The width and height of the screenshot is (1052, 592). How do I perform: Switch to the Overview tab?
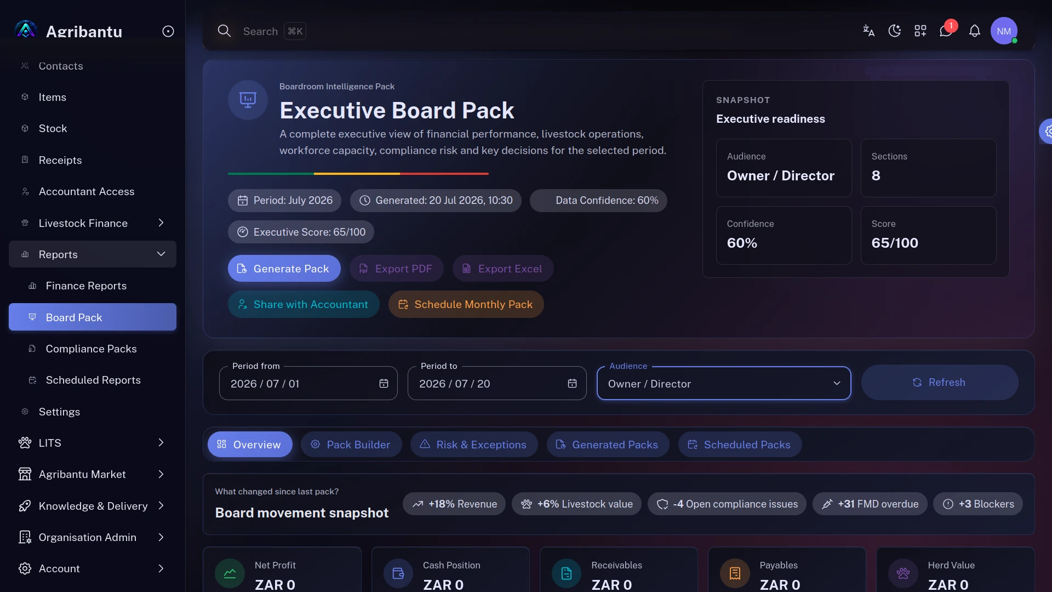[x=250, y=445]
